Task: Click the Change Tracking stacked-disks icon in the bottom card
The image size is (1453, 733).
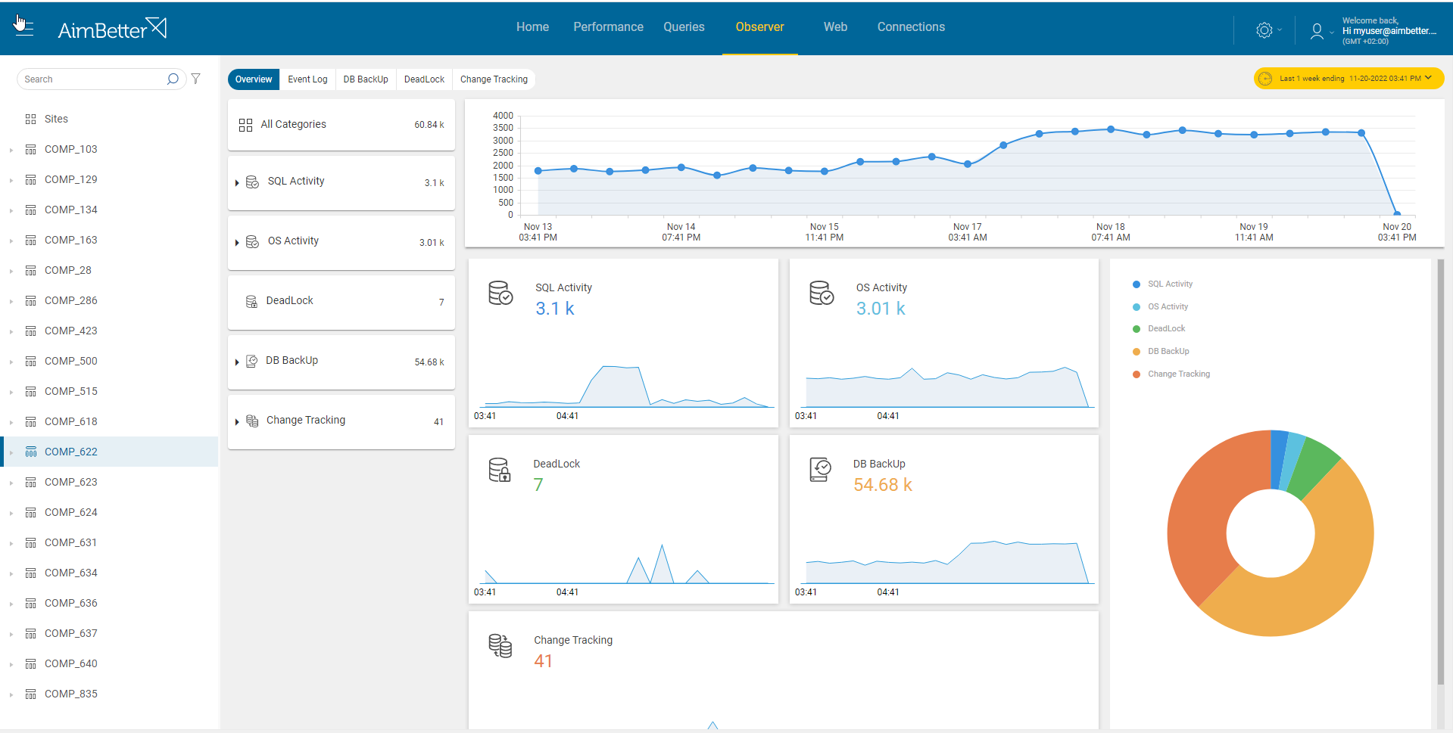Action: tap(500, 647)
